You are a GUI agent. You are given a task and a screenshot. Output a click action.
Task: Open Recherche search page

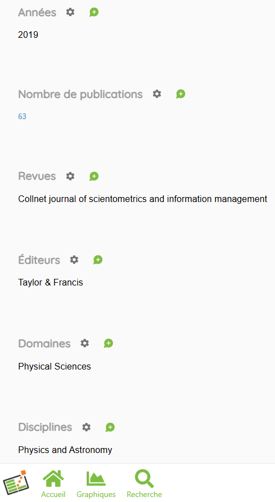[144, 484]
